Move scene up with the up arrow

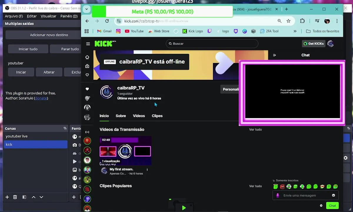(x=34, y=197)
